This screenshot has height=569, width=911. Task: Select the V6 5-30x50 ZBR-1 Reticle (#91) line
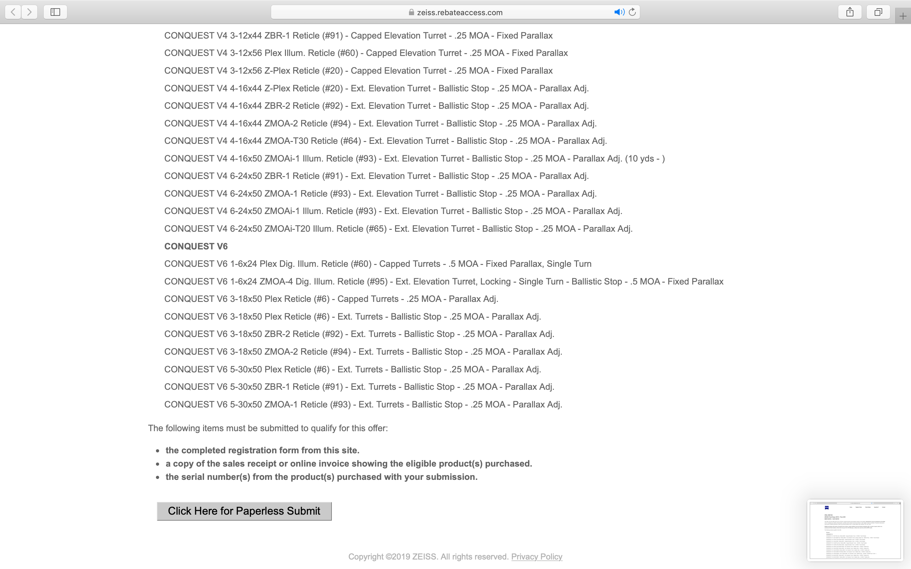click(x=359, y=387)
